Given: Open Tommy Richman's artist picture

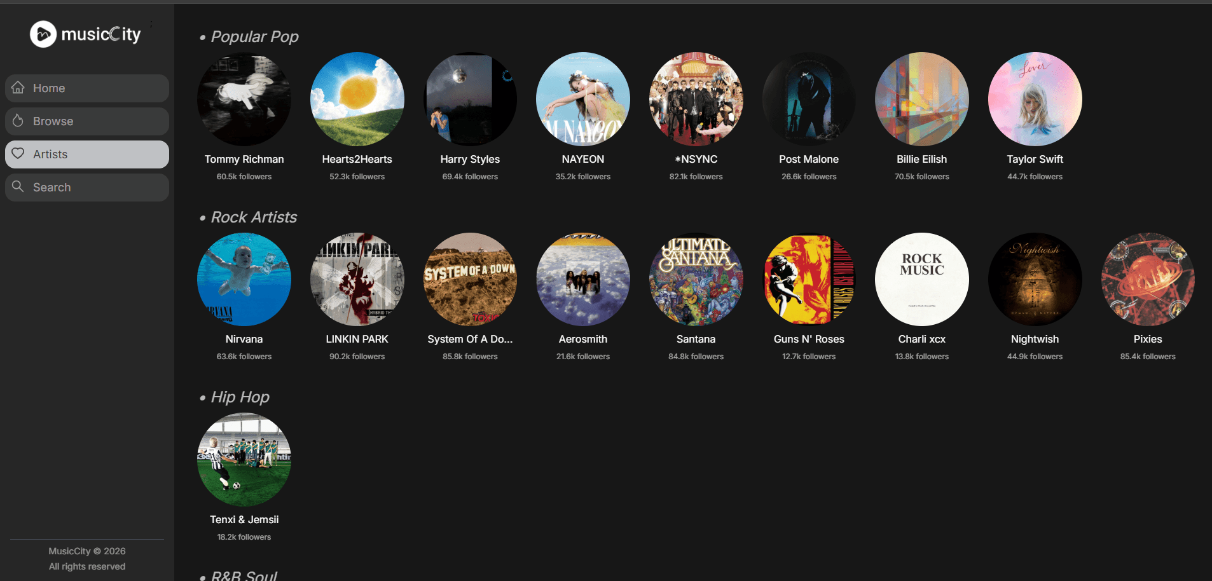Looking at the screenshot, I should (x=244, y=99).
